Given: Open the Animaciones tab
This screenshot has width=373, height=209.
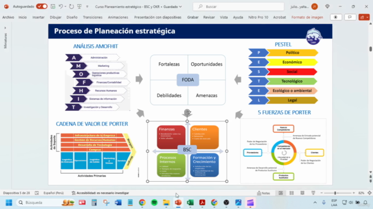Looking at the screenshot, I should click(118, 17).
